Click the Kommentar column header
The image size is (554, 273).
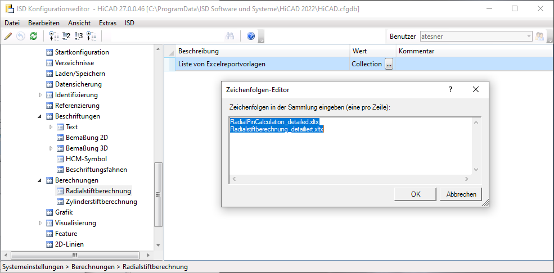(474, 51)
